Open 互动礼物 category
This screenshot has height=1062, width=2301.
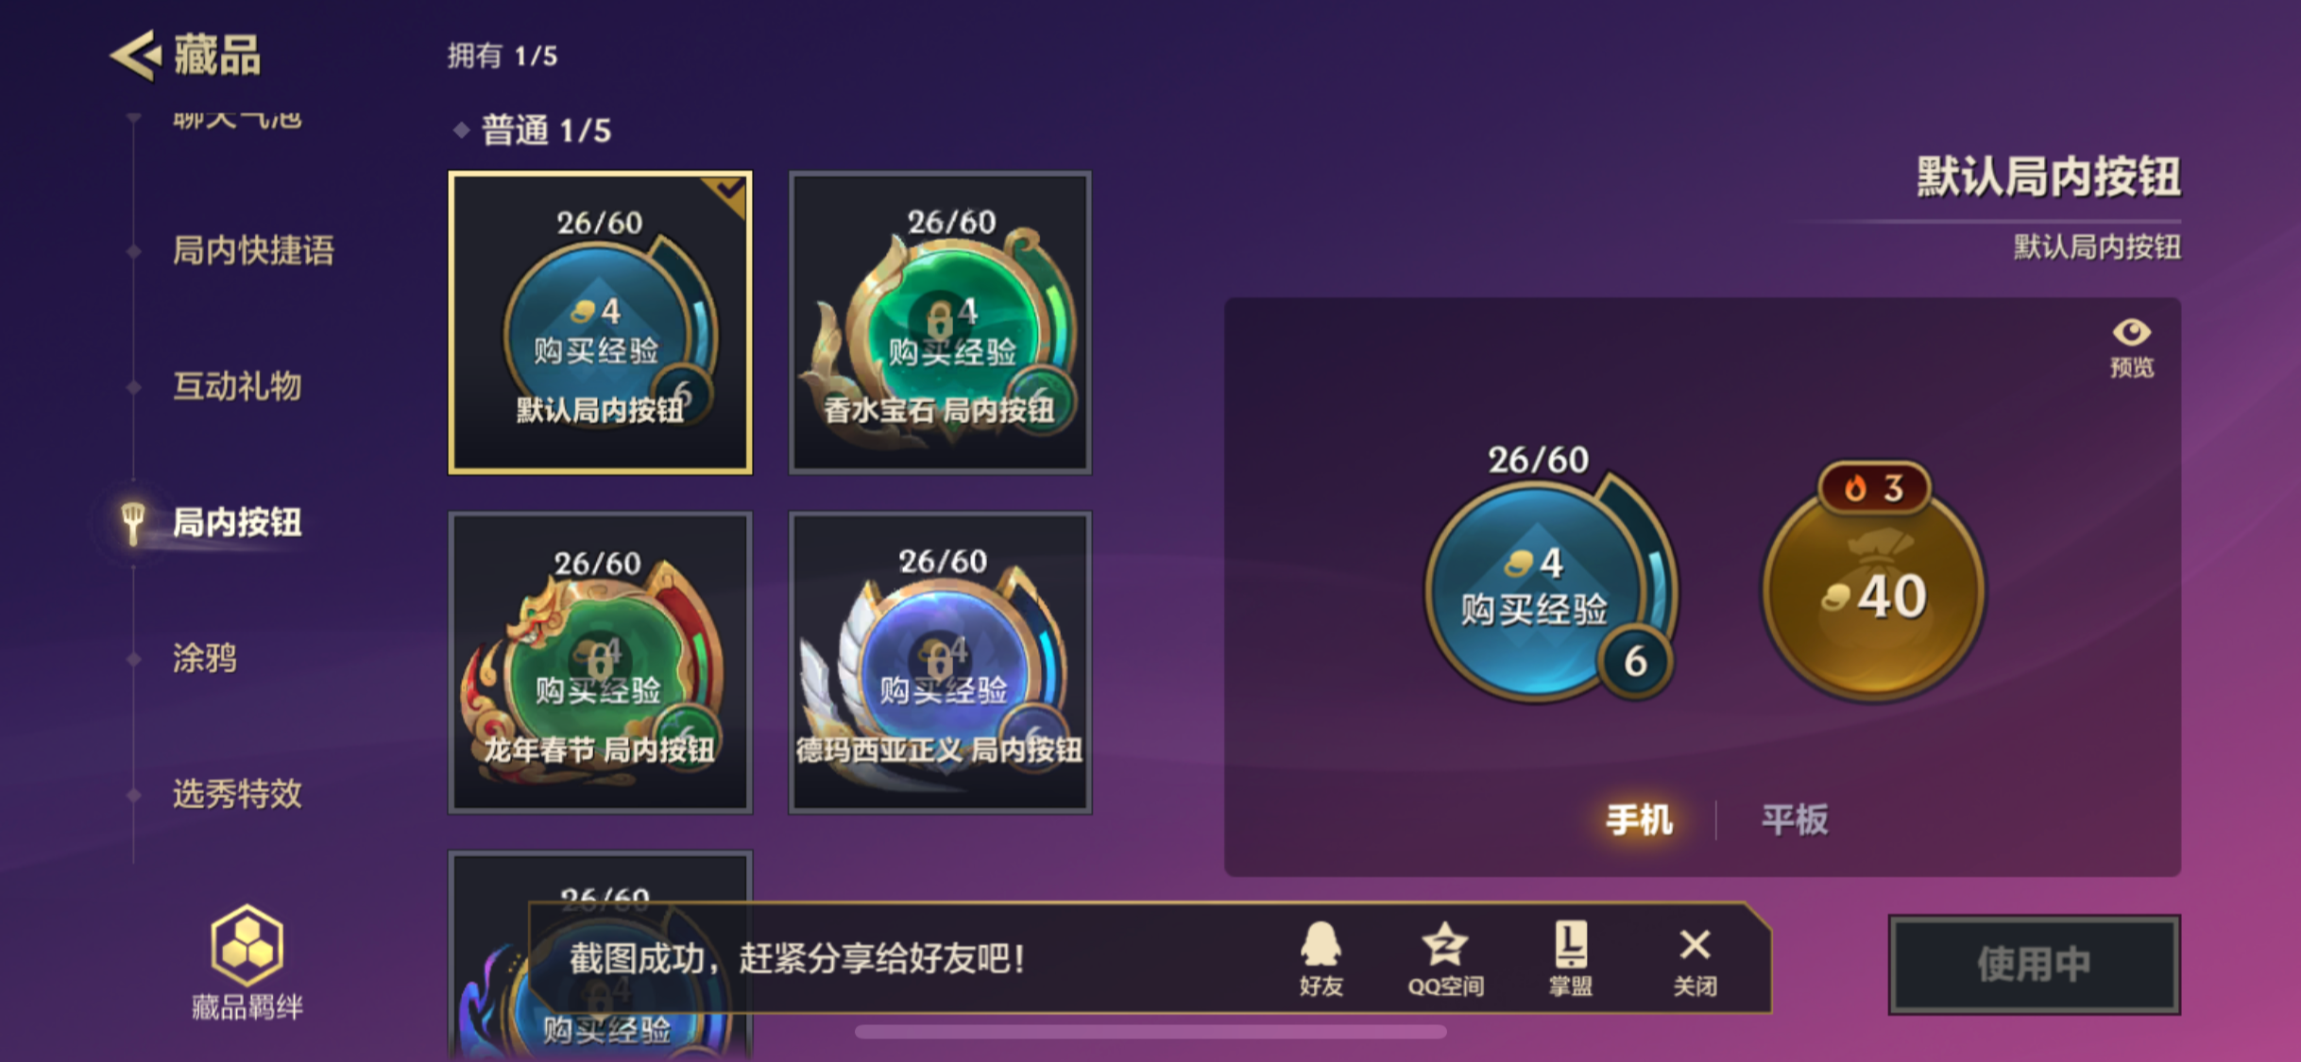click(x=237, y=386)
